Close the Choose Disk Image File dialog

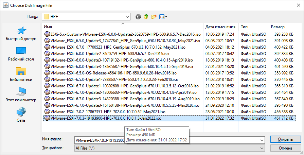[299, 5]
